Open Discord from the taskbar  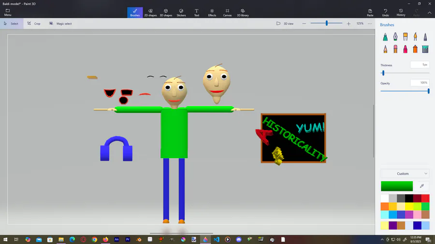[x=239, y=240]
